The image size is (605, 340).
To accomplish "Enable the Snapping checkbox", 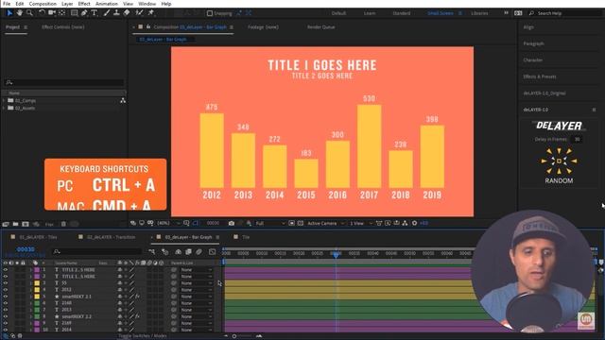I will pos(210,13).
